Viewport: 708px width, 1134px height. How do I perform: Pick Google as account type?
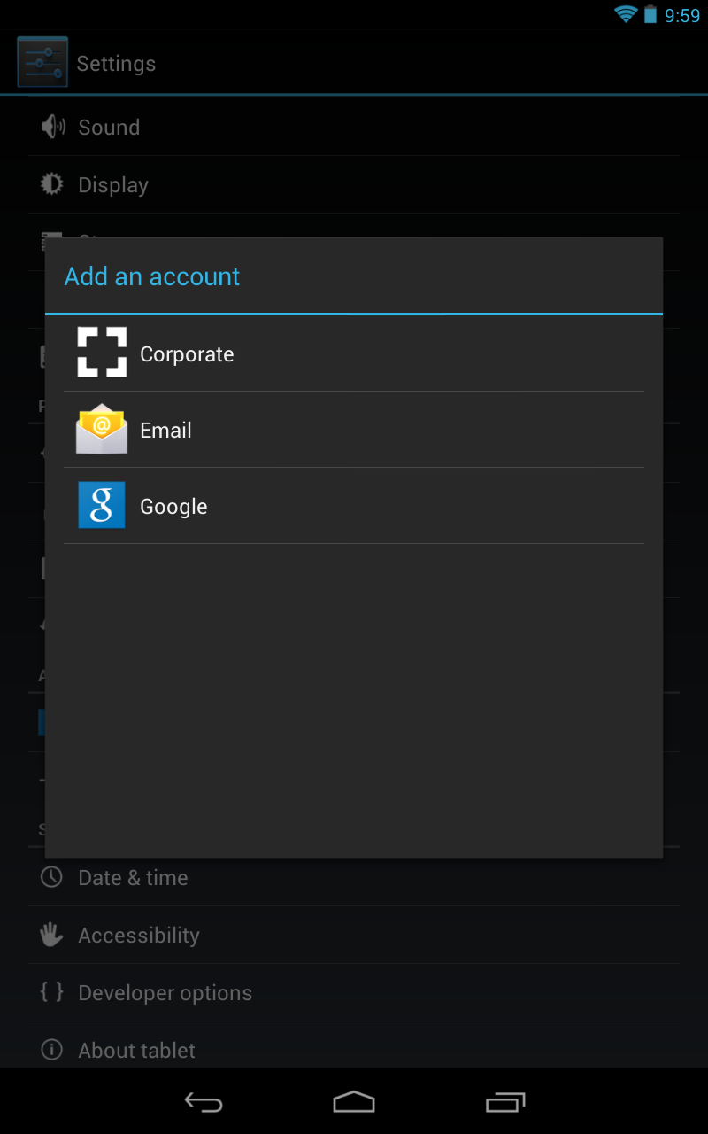coord(354,506)
